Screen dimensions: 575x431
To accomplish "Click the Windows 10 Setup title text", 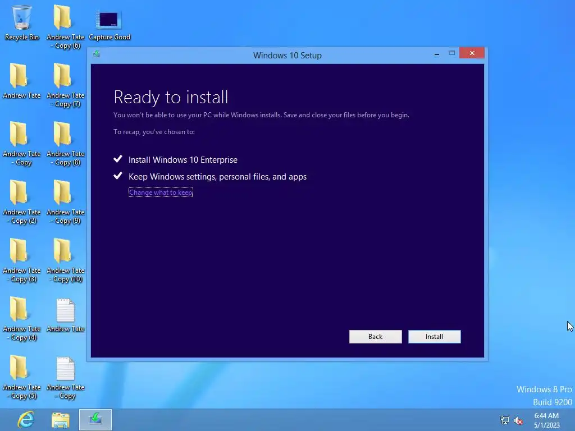I will pyautogui.click(x=287, y=56).
